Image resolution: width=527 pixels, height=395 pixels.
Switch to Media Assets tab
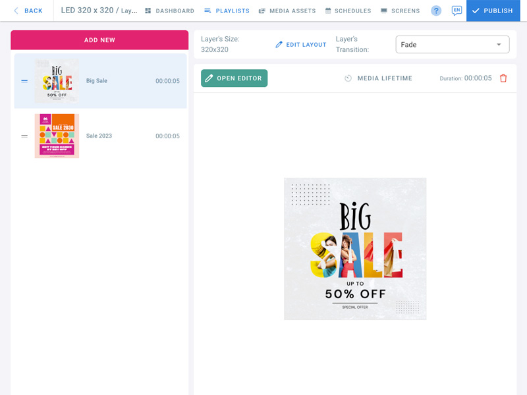(x=287, y=11)
